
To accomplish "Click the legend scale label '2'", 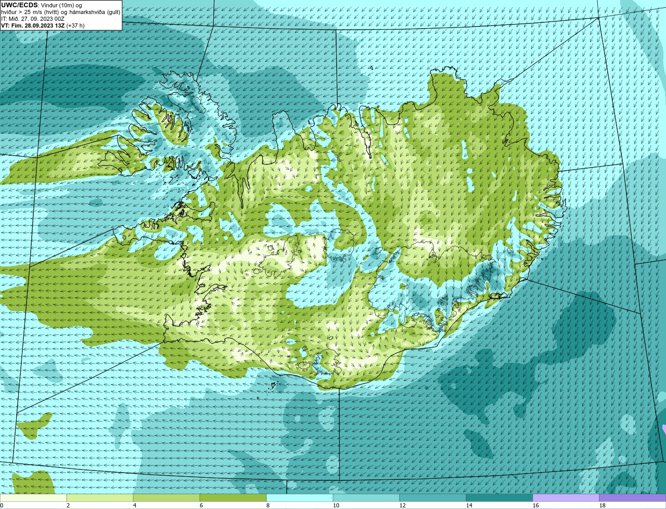I will [68, 505].
